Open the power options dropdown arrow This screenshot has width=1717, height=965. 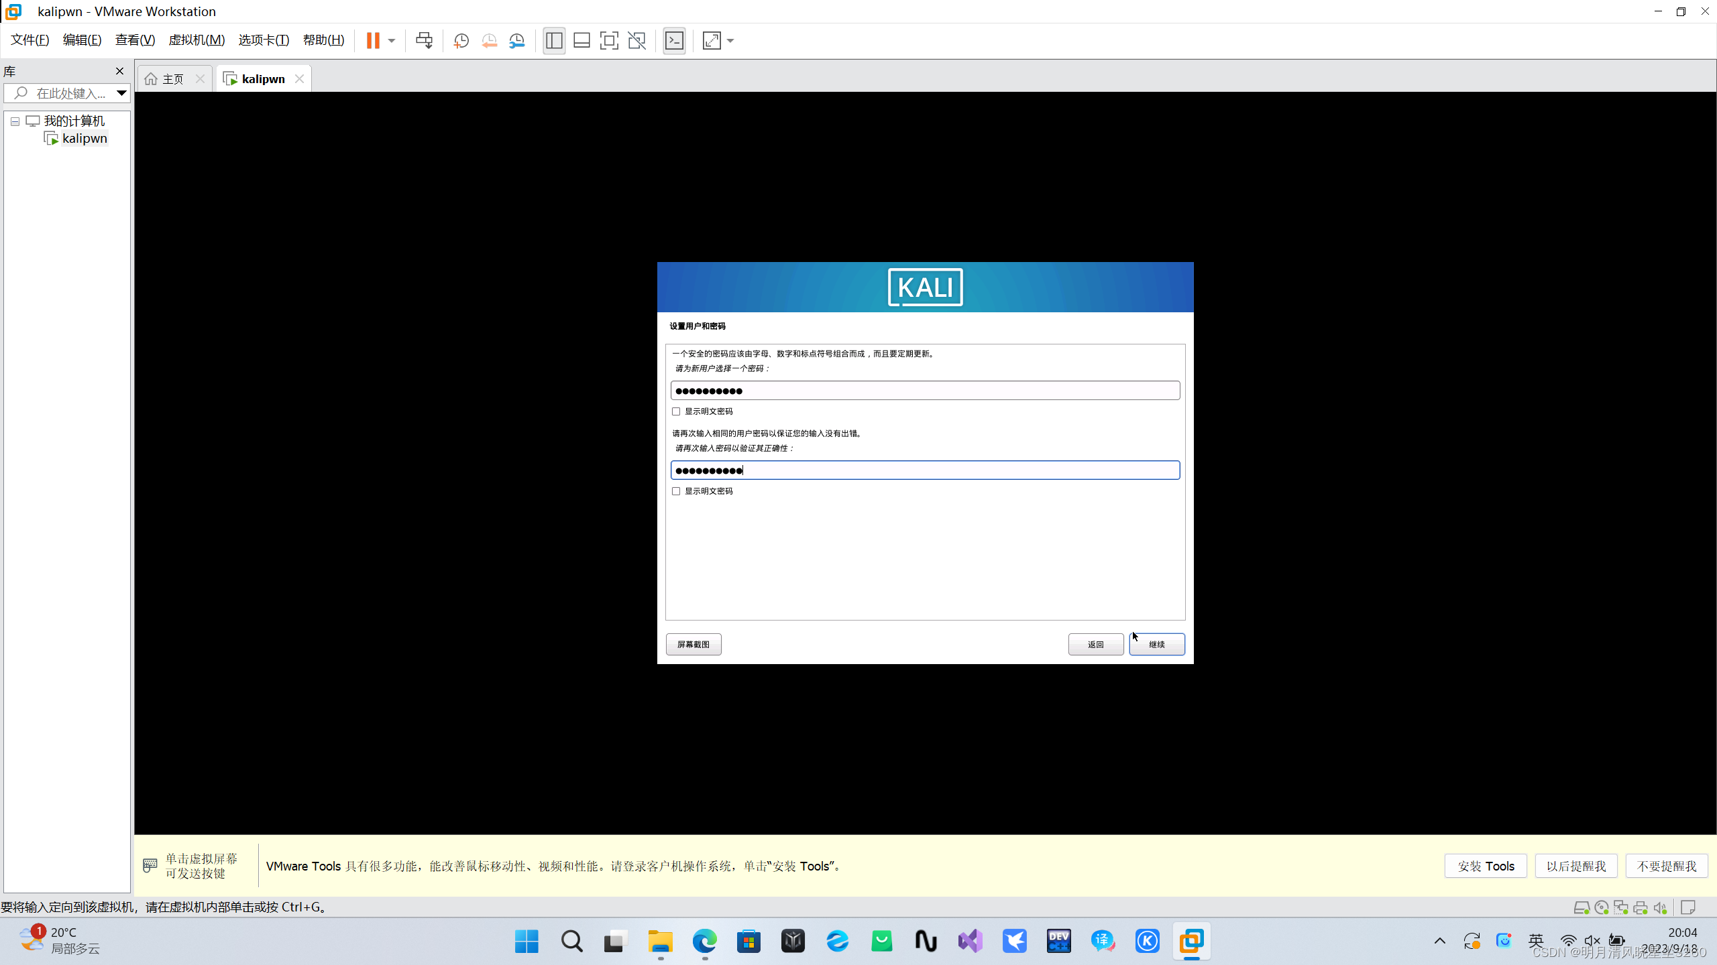[392, 41]
